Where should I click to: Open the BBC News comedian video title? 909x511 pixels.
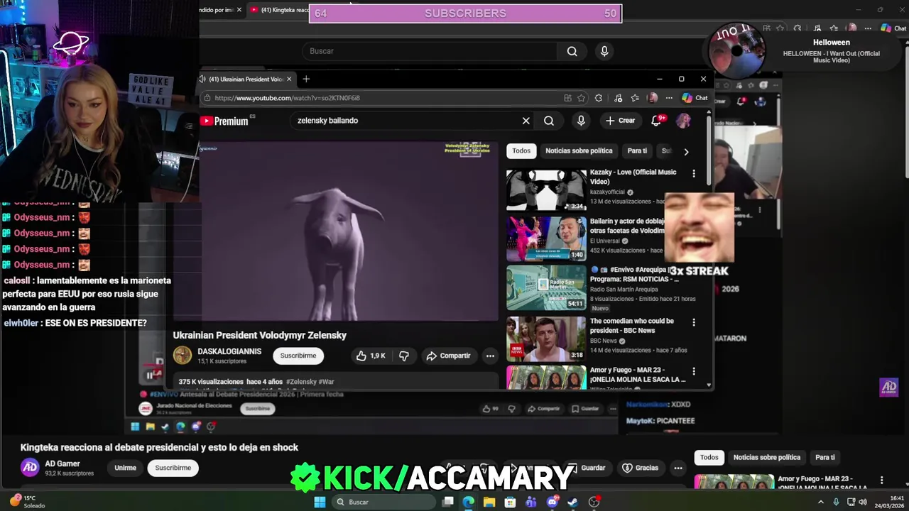[632, 326]
